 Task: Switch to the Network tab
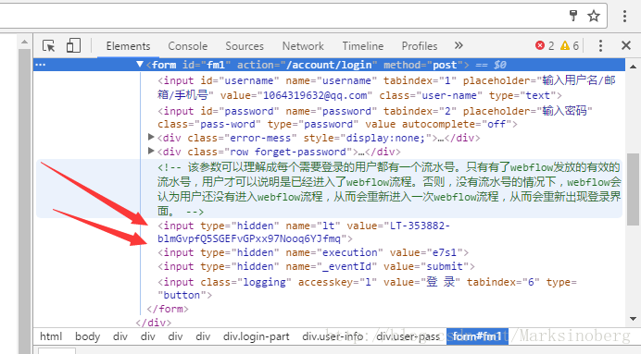(x=303, y=46)
